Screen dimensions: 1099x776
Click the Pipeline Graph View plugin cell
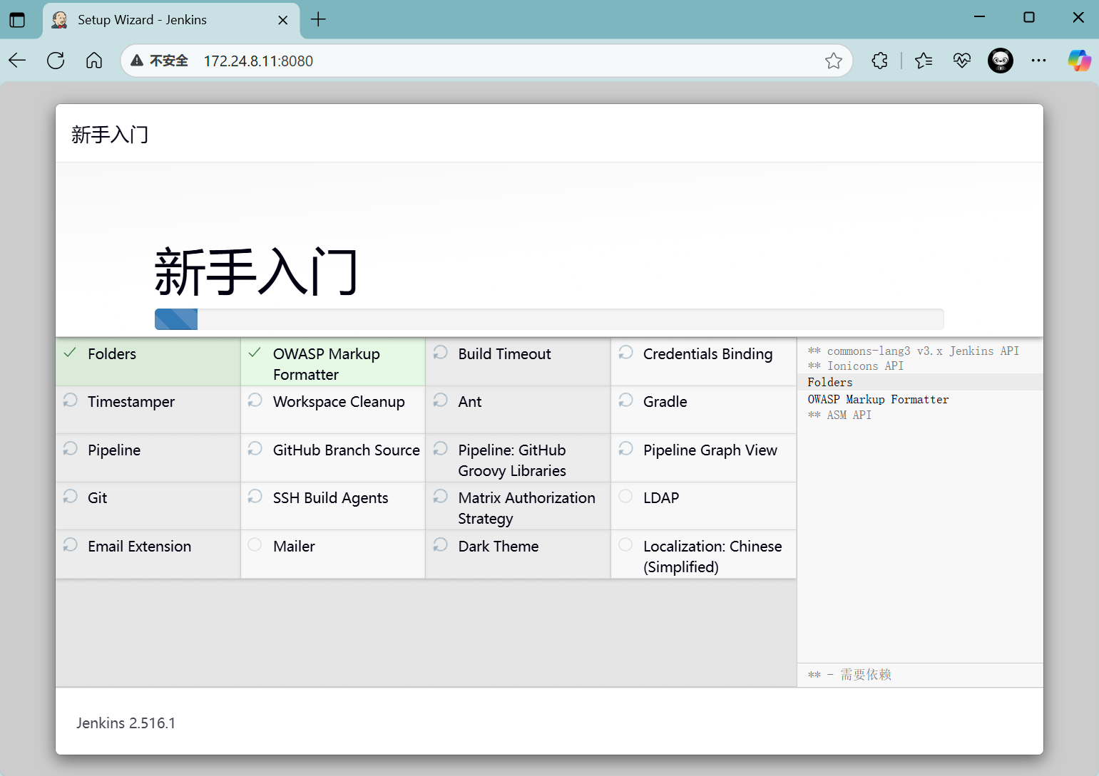[x=703, y=457]
